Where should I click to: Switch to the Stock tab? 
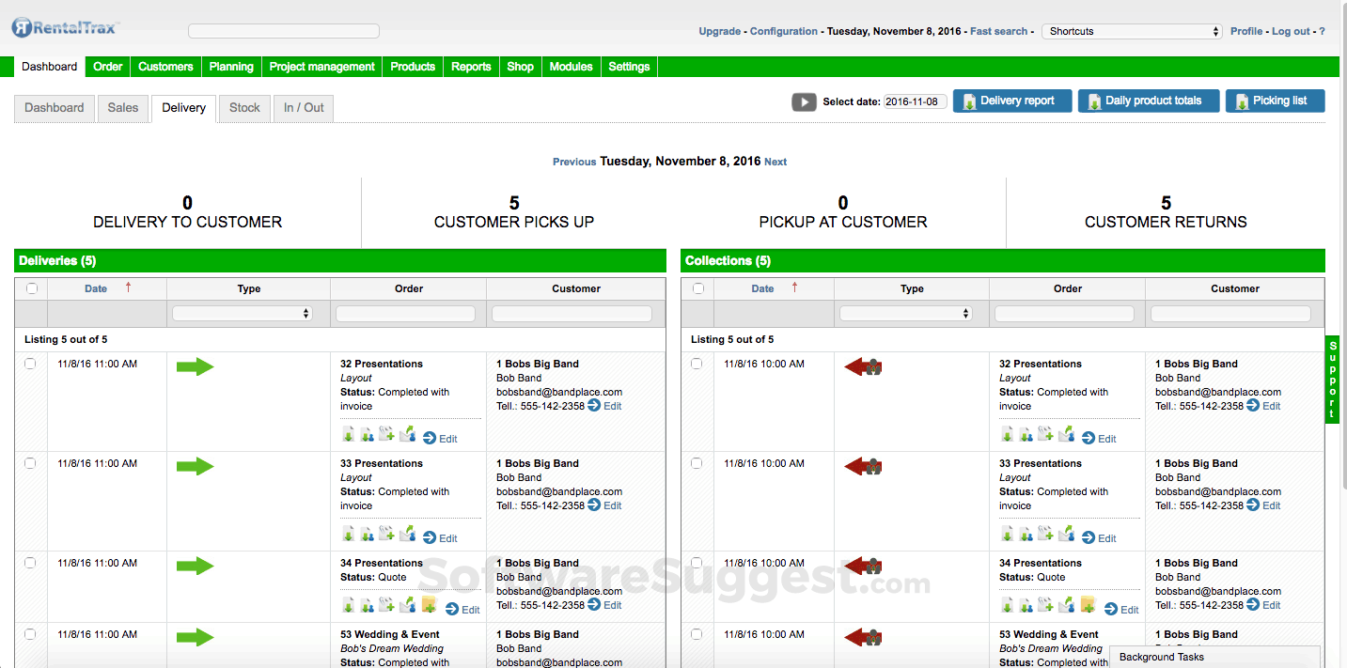[x=244, y=107]
